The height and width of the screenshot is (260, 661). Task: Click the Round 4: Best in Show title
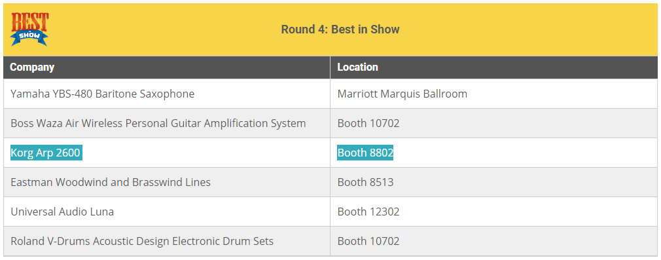pos(340,29)
